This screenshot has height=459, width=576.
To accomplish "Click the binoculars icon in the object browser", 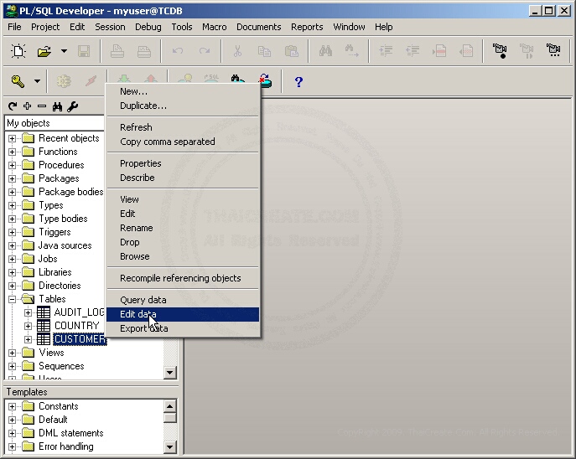I will 57,106.
